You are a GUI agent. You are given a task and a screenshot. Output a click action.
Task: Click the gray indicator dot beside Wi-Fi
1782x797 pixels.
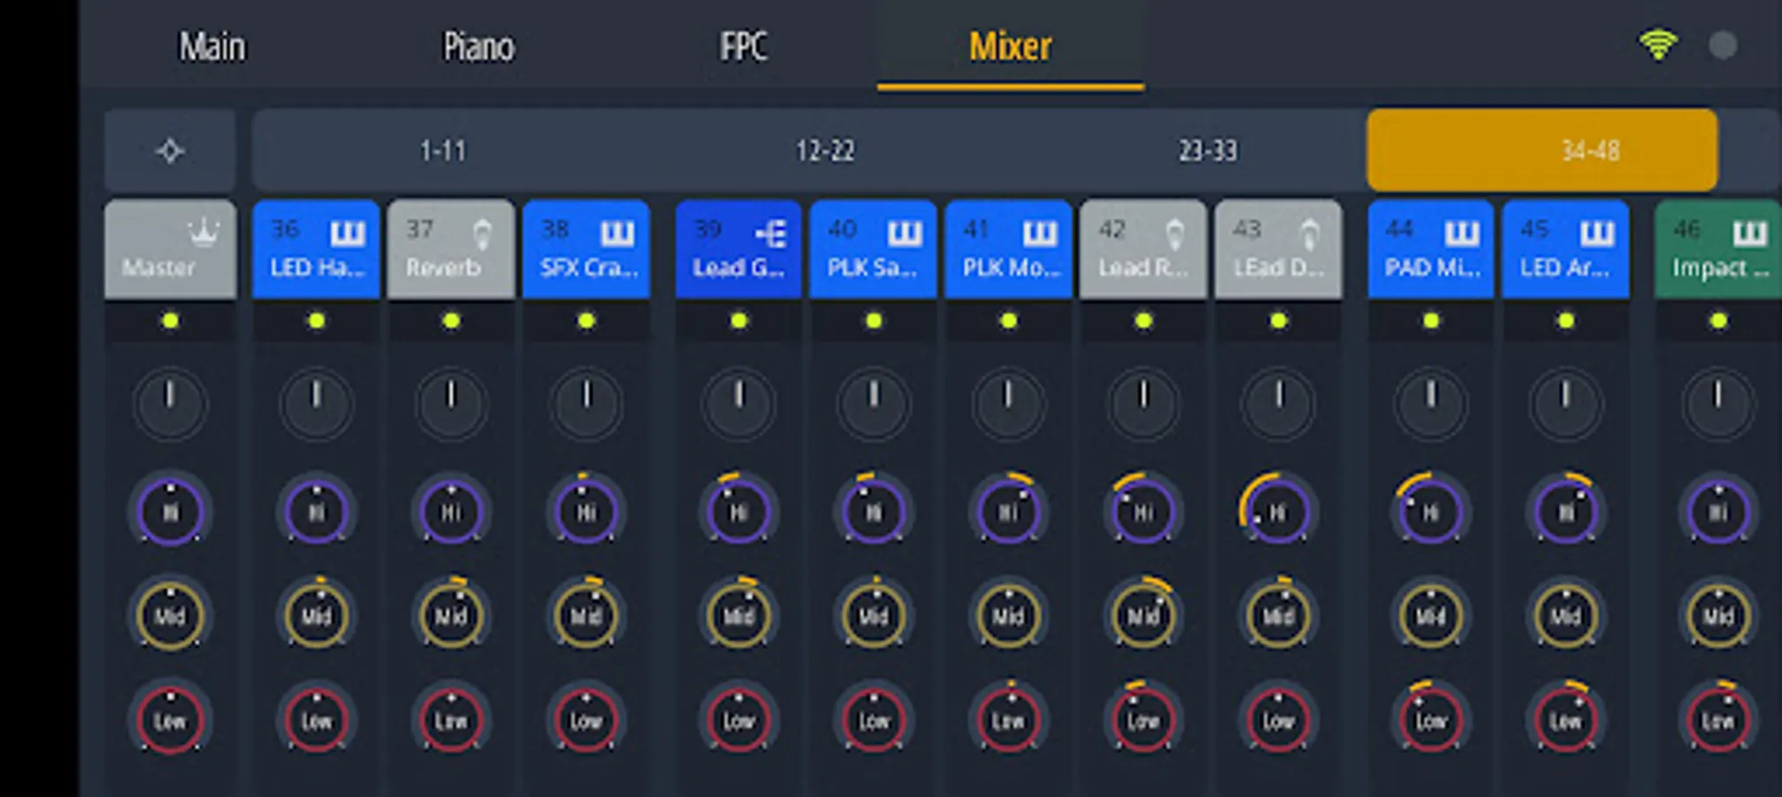click(x=1723, y=46)
